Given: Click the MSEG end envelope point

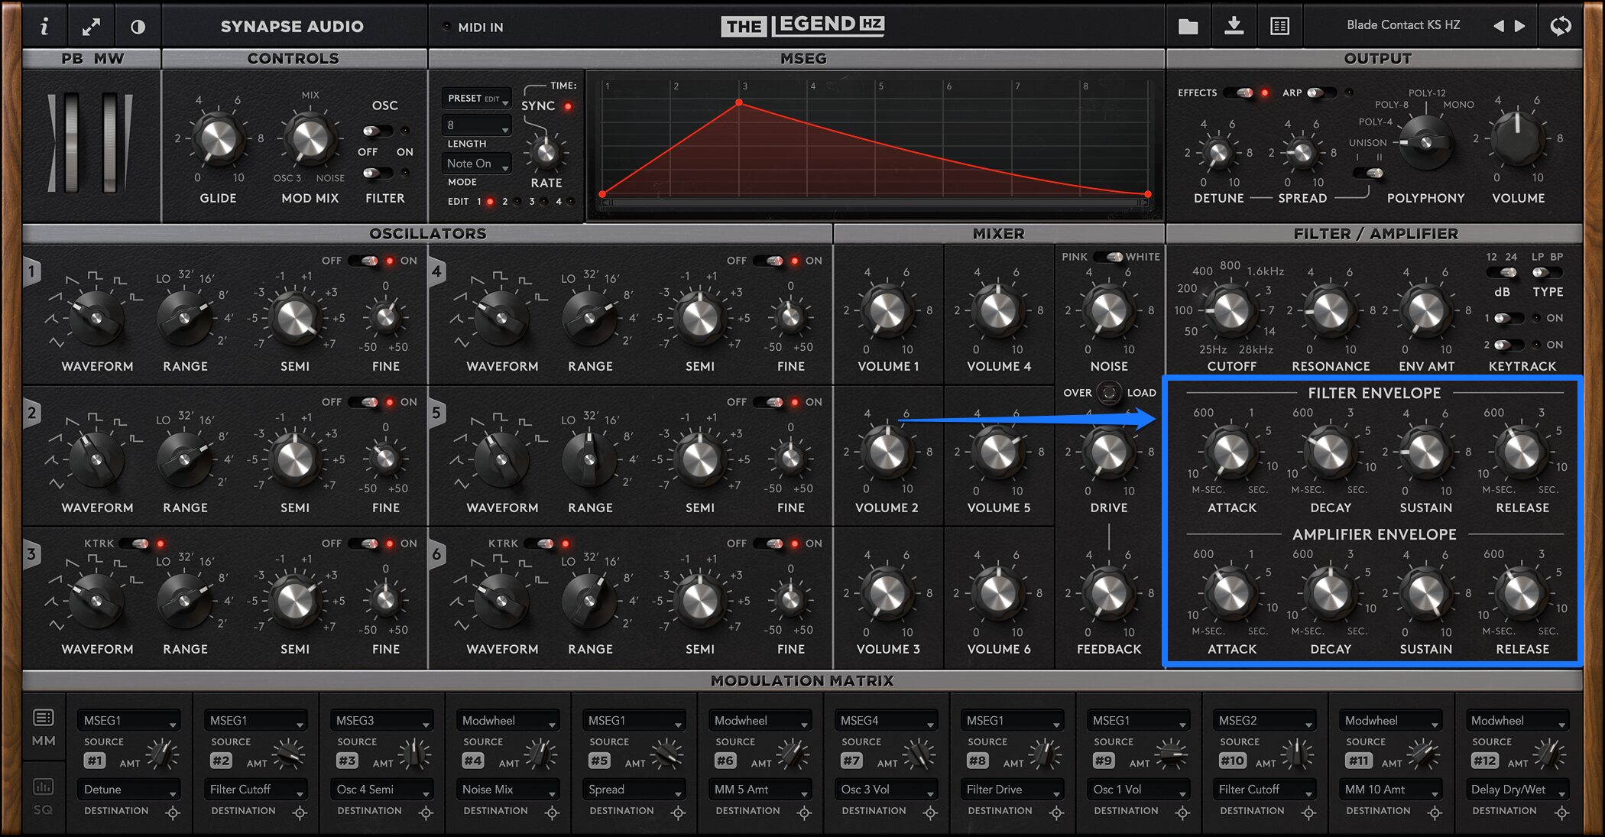Looking at the screenshot, I should (x=1148, y=194).
